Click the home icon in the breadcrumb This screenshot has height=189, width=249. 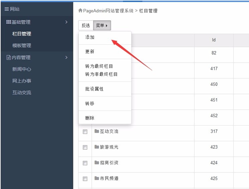[x=81, y=10]
